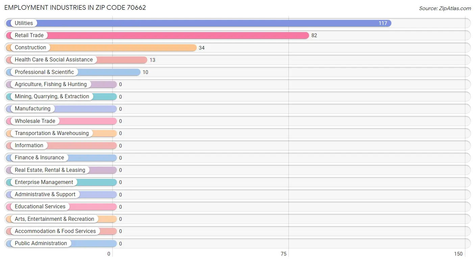
Task: Click the pink Retail Trade bar
Action: click(157, 35)
